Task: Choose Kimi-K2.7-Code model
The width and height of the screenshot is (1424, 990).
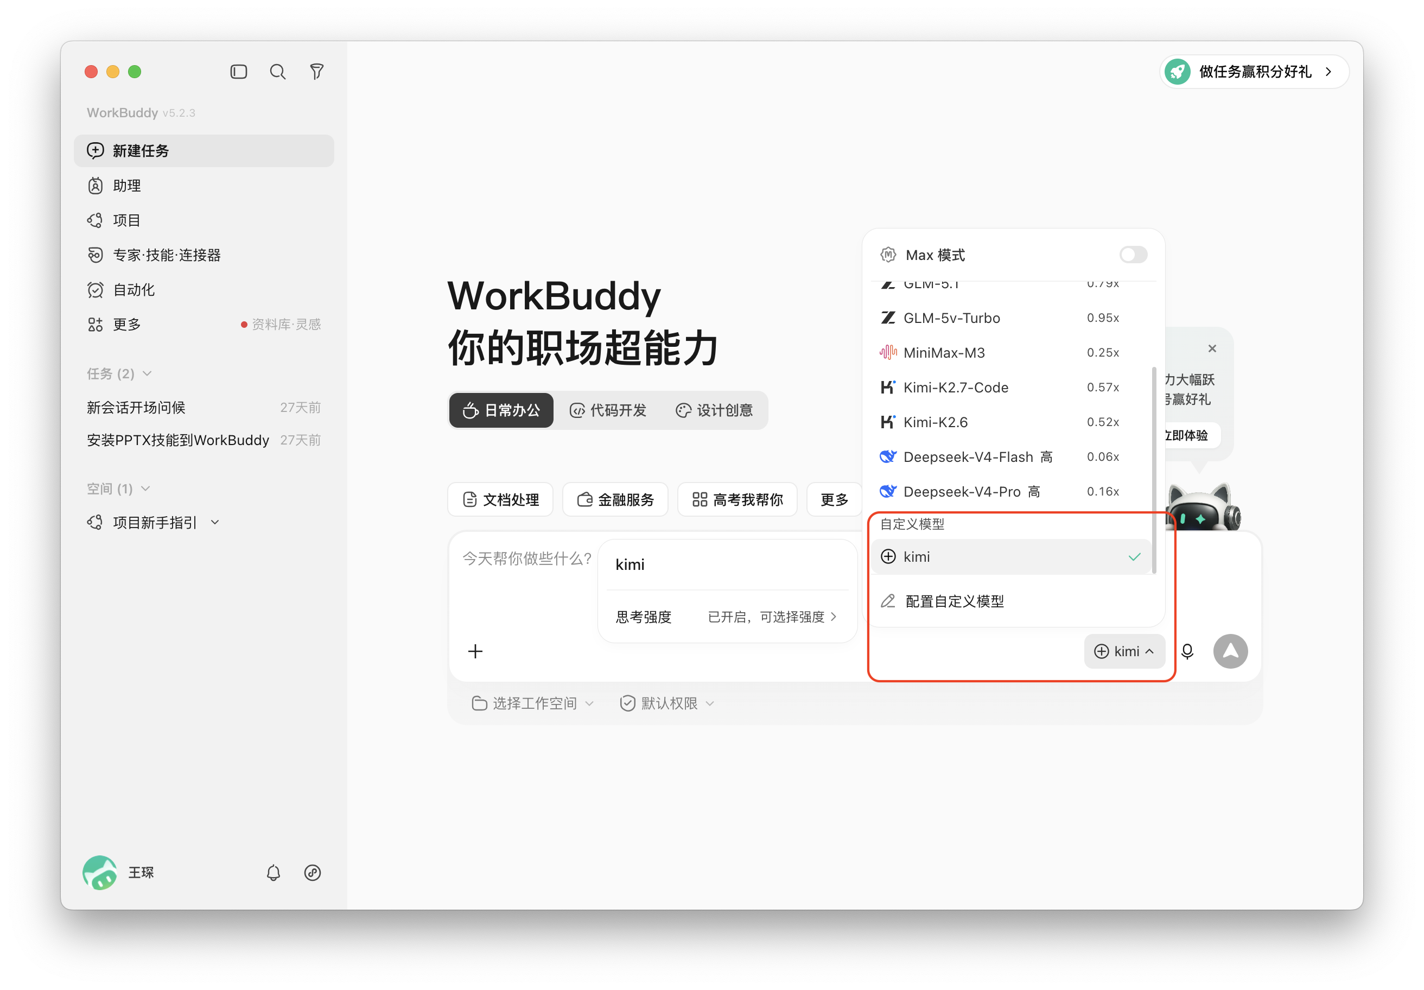Action: pos(1012,388)
